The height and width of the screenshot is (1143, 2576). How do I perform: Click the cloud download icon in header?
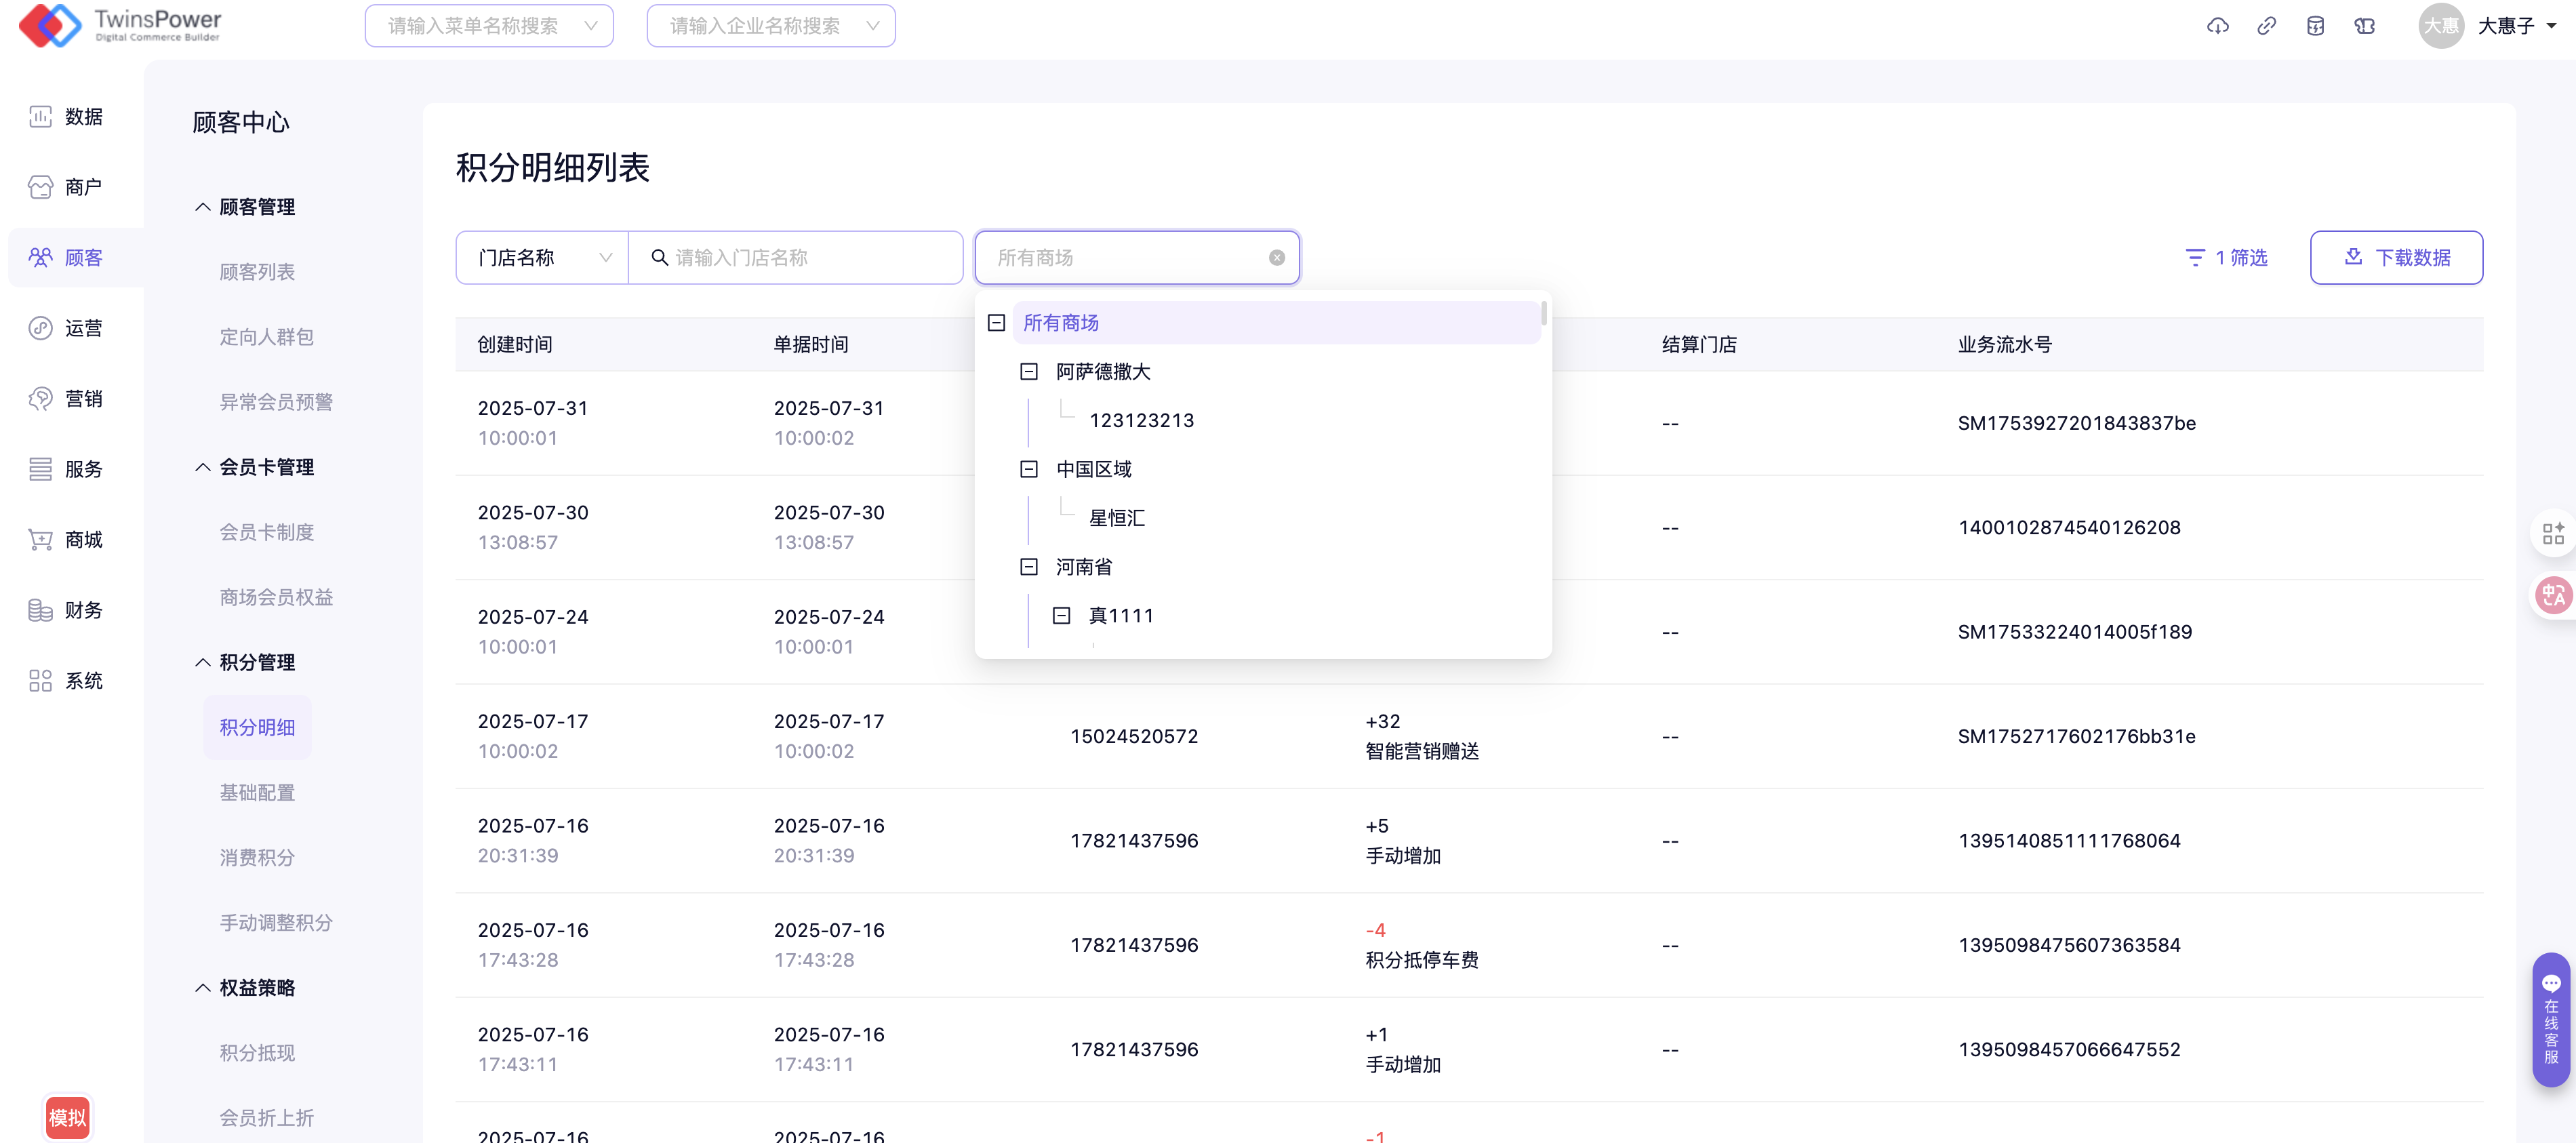[2217, 26]
